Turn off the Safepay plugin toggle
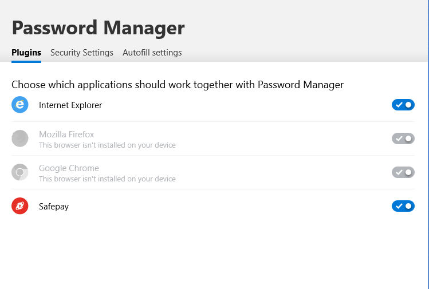429x289 pixels. point(403,206)
